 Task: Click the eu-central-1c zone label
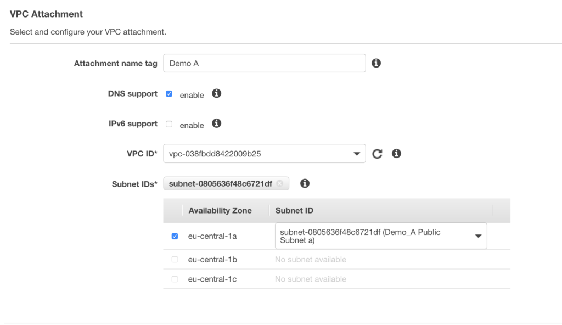tap(212, 279)
